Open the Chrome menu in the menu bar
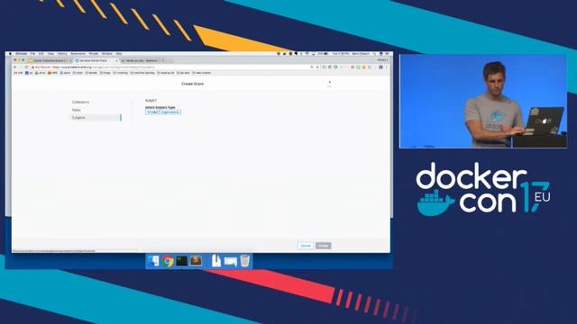This screenshot has height=324, width=577. tap(21, 54)
